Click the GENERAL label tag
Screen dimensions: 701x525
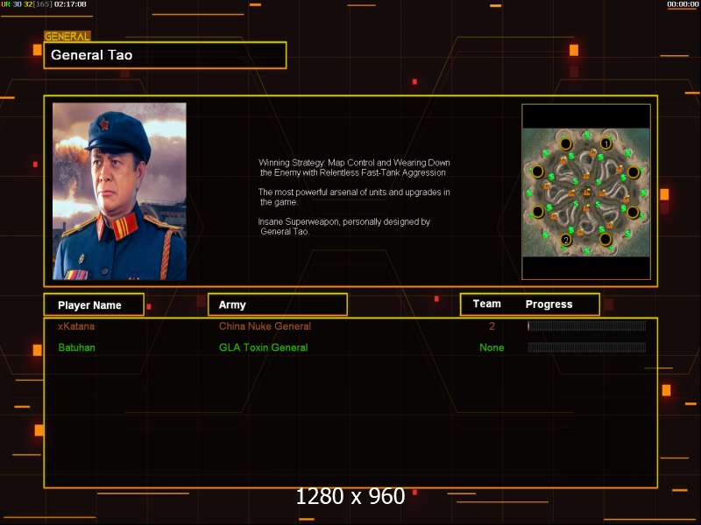[67, 37]
